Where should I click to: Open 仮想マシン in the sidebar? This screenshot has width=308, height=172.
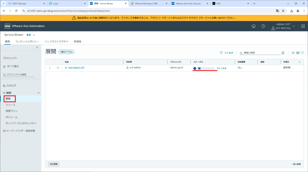click(12, 111)
